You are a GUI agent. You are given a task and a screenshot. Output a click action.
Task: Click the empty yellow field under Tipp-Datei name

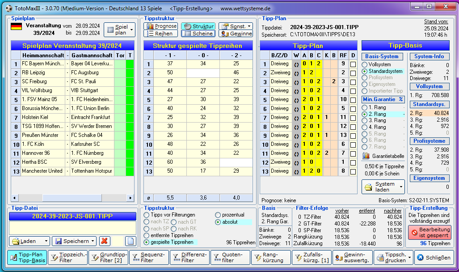[72, 228]
